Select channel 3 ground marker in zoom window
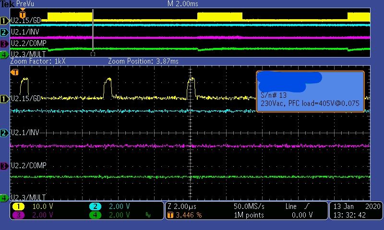 [4, 166]
